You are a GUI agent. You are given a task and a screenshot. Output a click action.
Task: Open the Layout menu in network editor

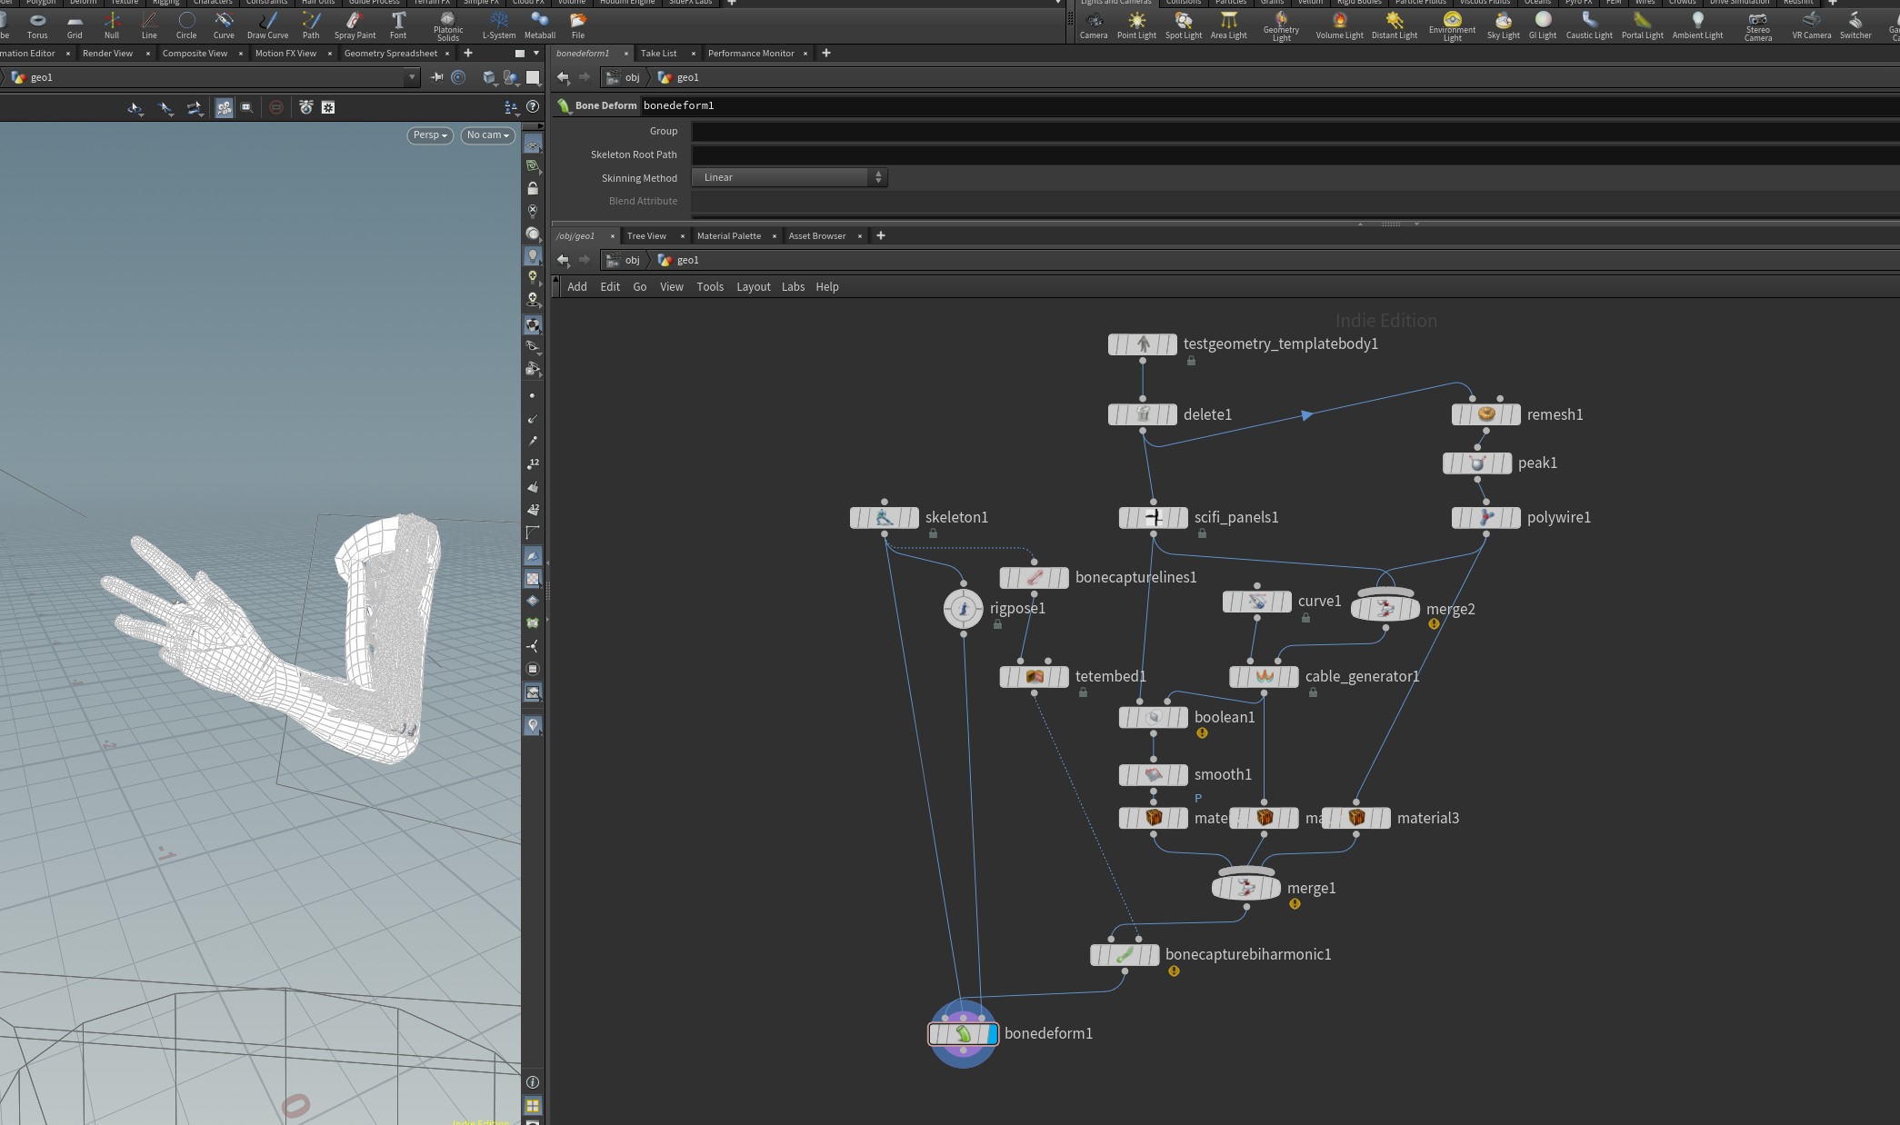[753, 287]
